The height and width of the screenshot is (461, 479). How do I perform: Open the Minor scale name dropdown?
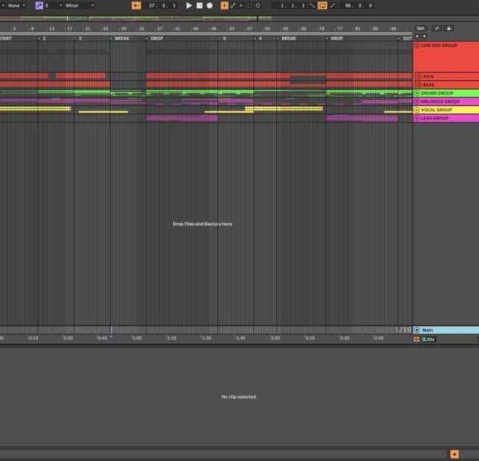(79, 5)
